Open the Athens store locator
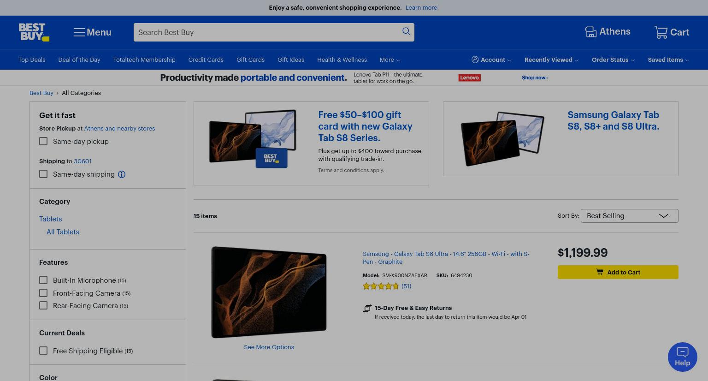 pyautogui.click(x=608, y=32)
